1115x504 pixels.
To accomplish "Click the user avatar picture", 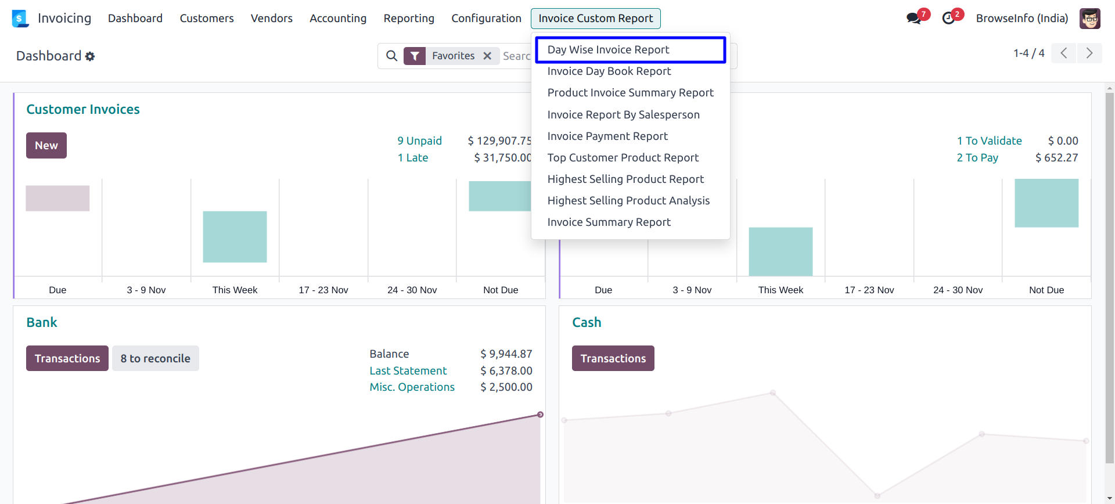I will pos(1089,19).
